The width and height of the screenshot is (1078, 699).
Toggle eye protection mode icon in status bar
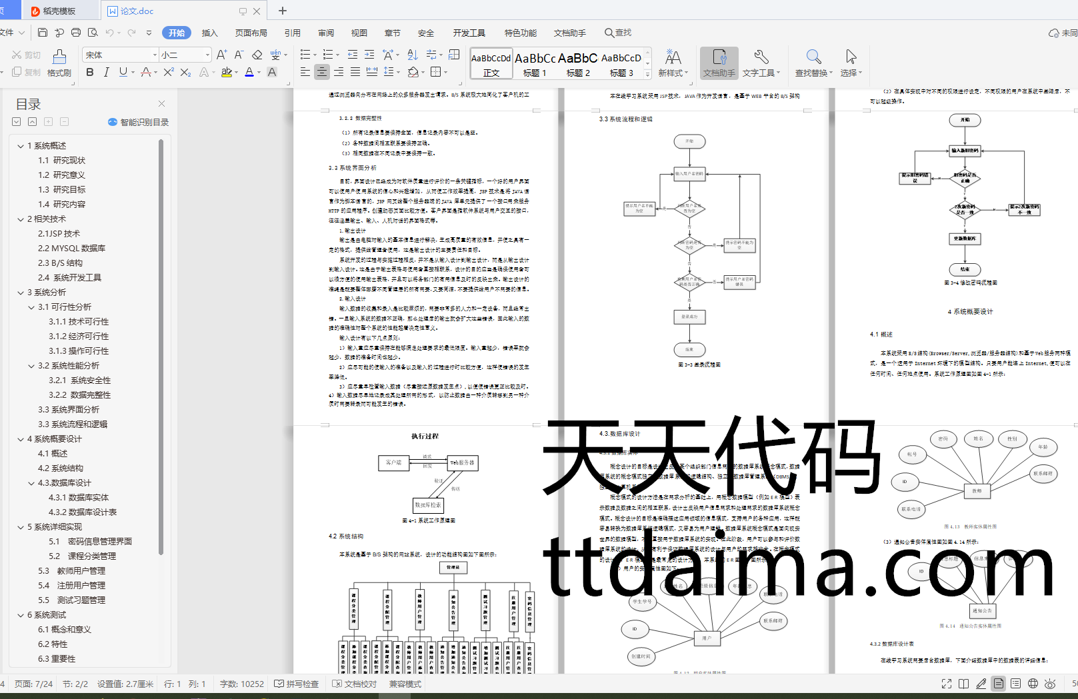pos(1050,684)
